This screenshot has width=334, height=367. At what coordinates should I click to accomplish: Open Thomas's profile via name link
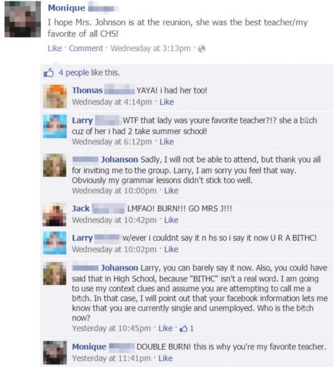click(87, 90)
